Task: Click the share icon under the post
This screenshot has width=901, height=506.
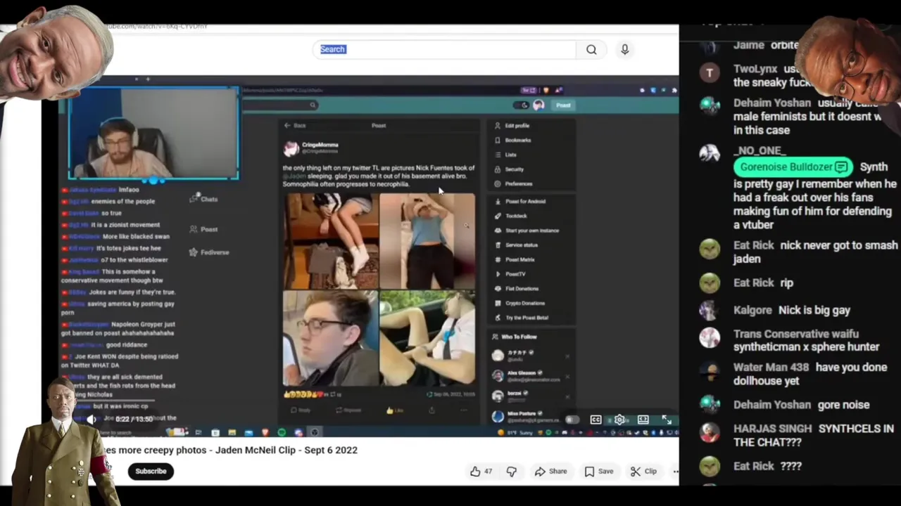Action: pos(431,410)
